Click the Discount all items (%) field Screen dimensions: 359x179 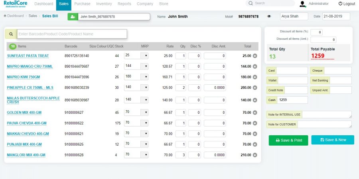pyautogui.click(x=316, y=32)
